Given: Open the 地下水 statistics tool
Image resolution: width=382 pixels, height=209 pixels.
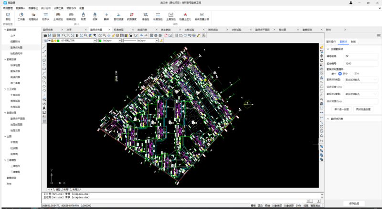Looking at the screenshot, I should point(45,16).
